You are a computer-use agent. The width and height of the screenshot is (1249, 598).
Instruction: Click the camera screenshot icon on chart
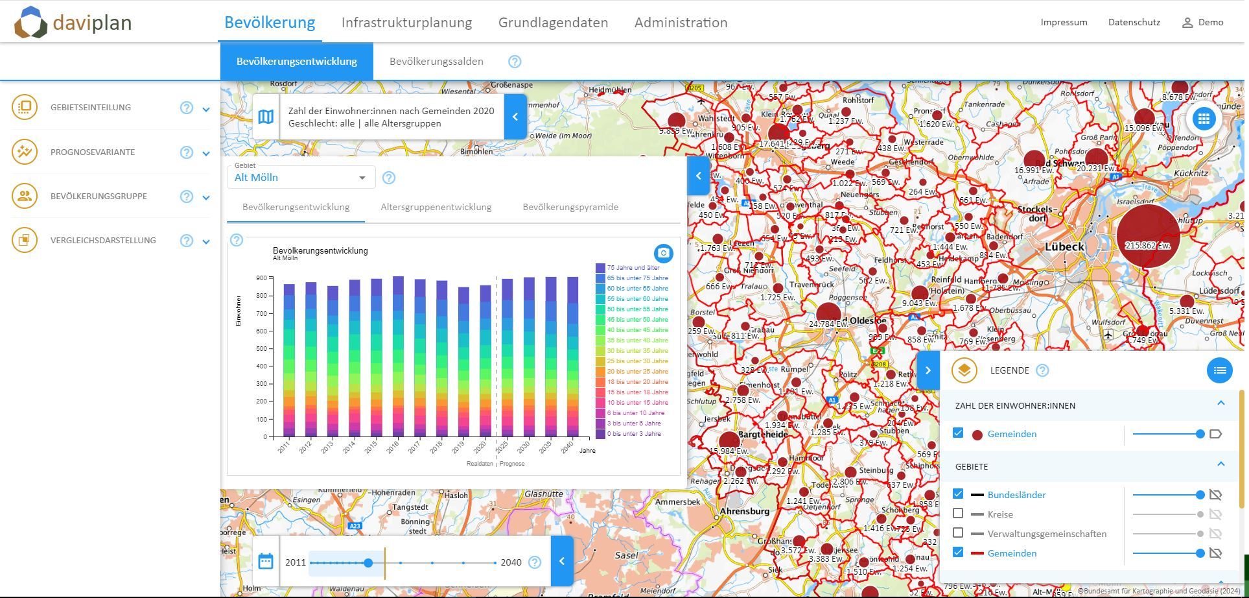pyautogui.click(x=662, y=253)
